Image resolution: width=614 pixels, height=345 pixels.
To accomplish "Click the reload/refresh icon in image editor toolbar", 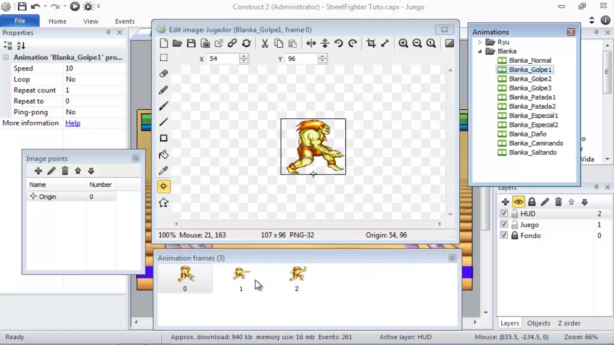I will 246,44.
